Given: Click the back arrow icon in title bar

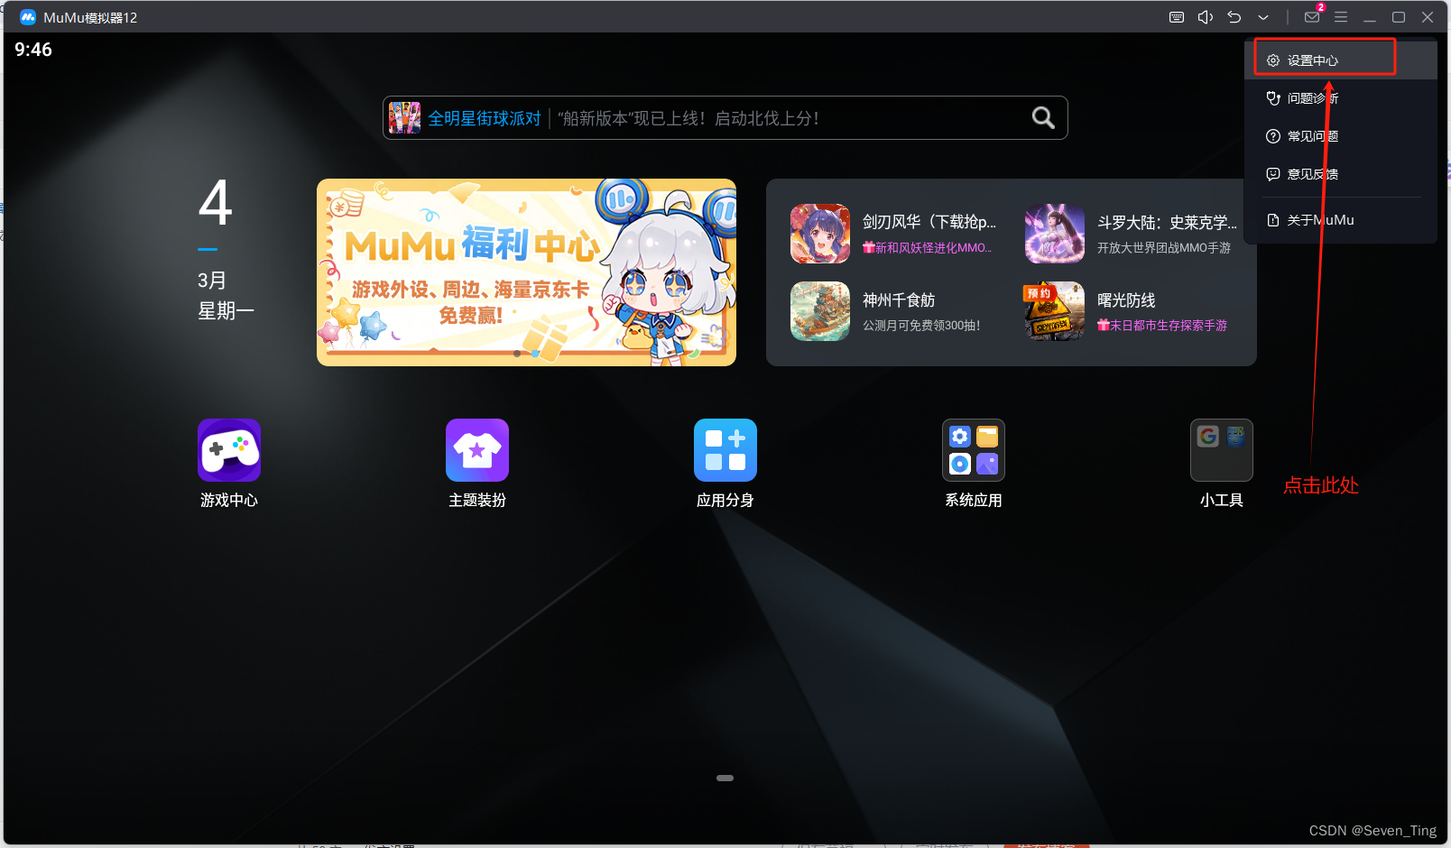Looking at the screenshot, I should [x=1234, y=16].
